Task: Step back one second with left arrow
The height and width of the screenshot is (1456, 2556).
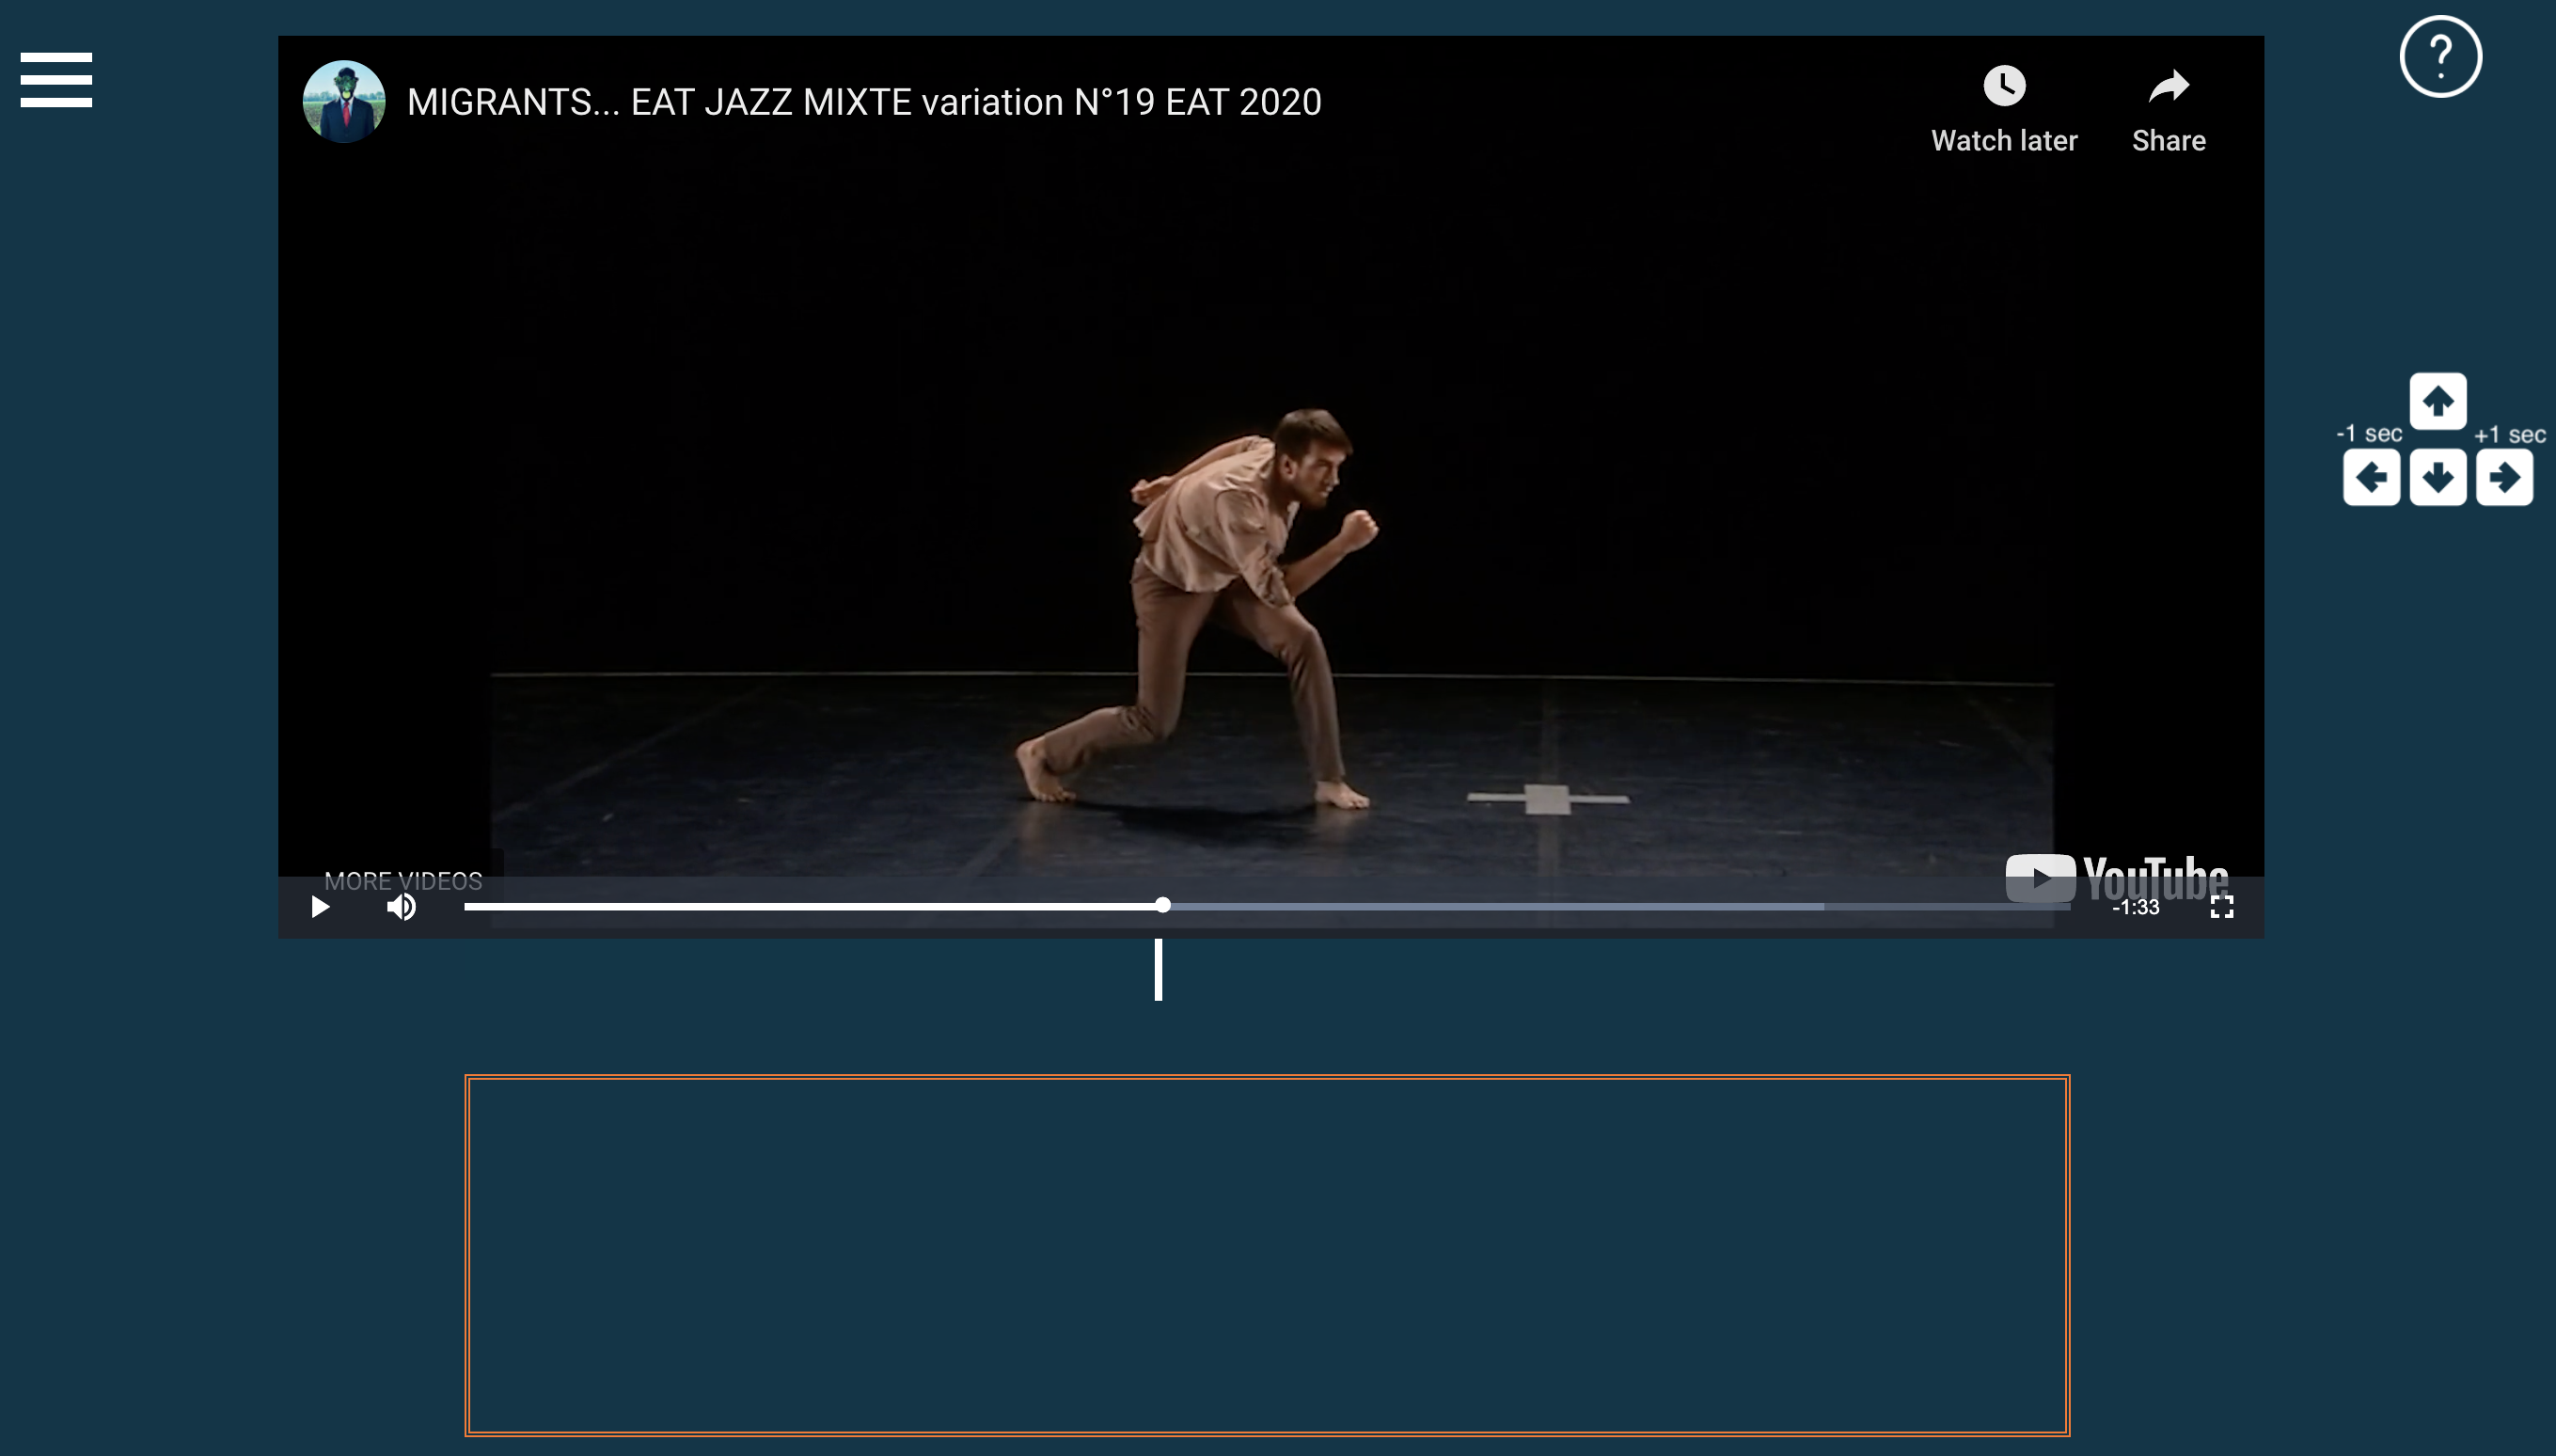Action: coord(2371,478)
